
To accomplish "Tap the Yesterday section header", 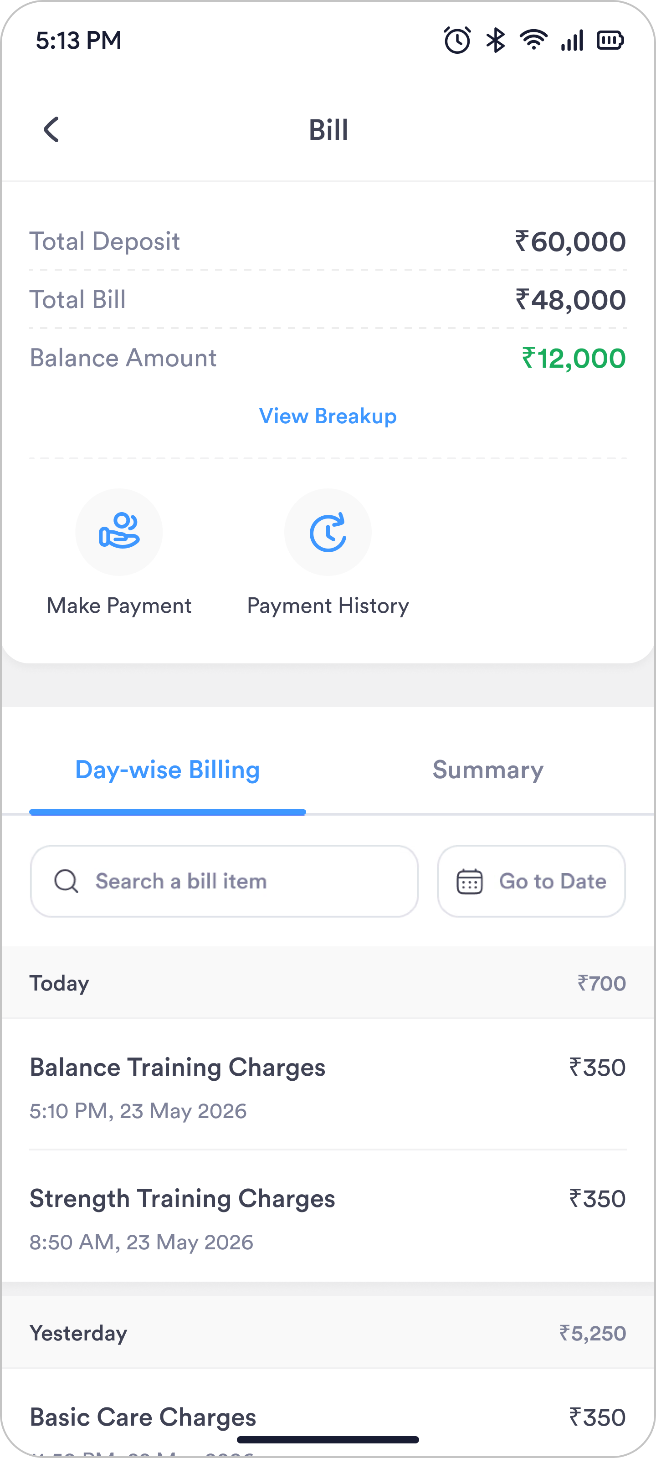I will tap(328, 1333).
